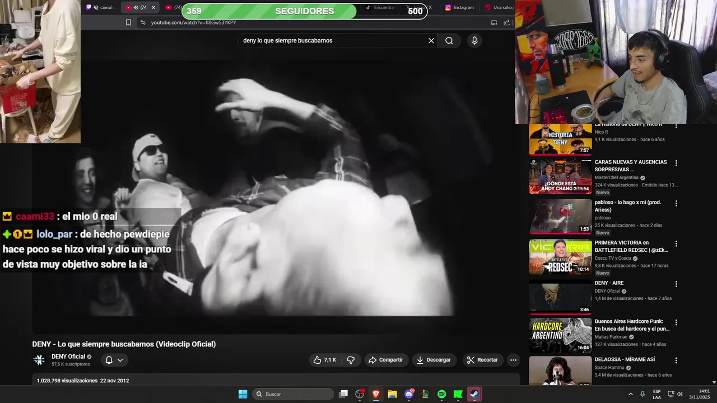Open pabloxo lo hago x mi thumbnail

tap(560, 217)
